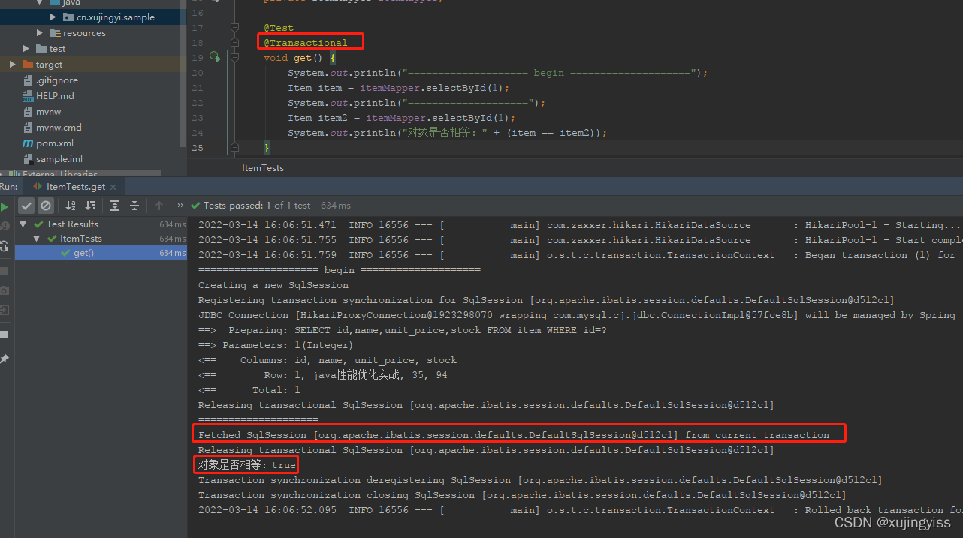Image resolution: width=963 pixels, height=538 pixels.
Task: Select the target folder
Action: tap(49, 65)
